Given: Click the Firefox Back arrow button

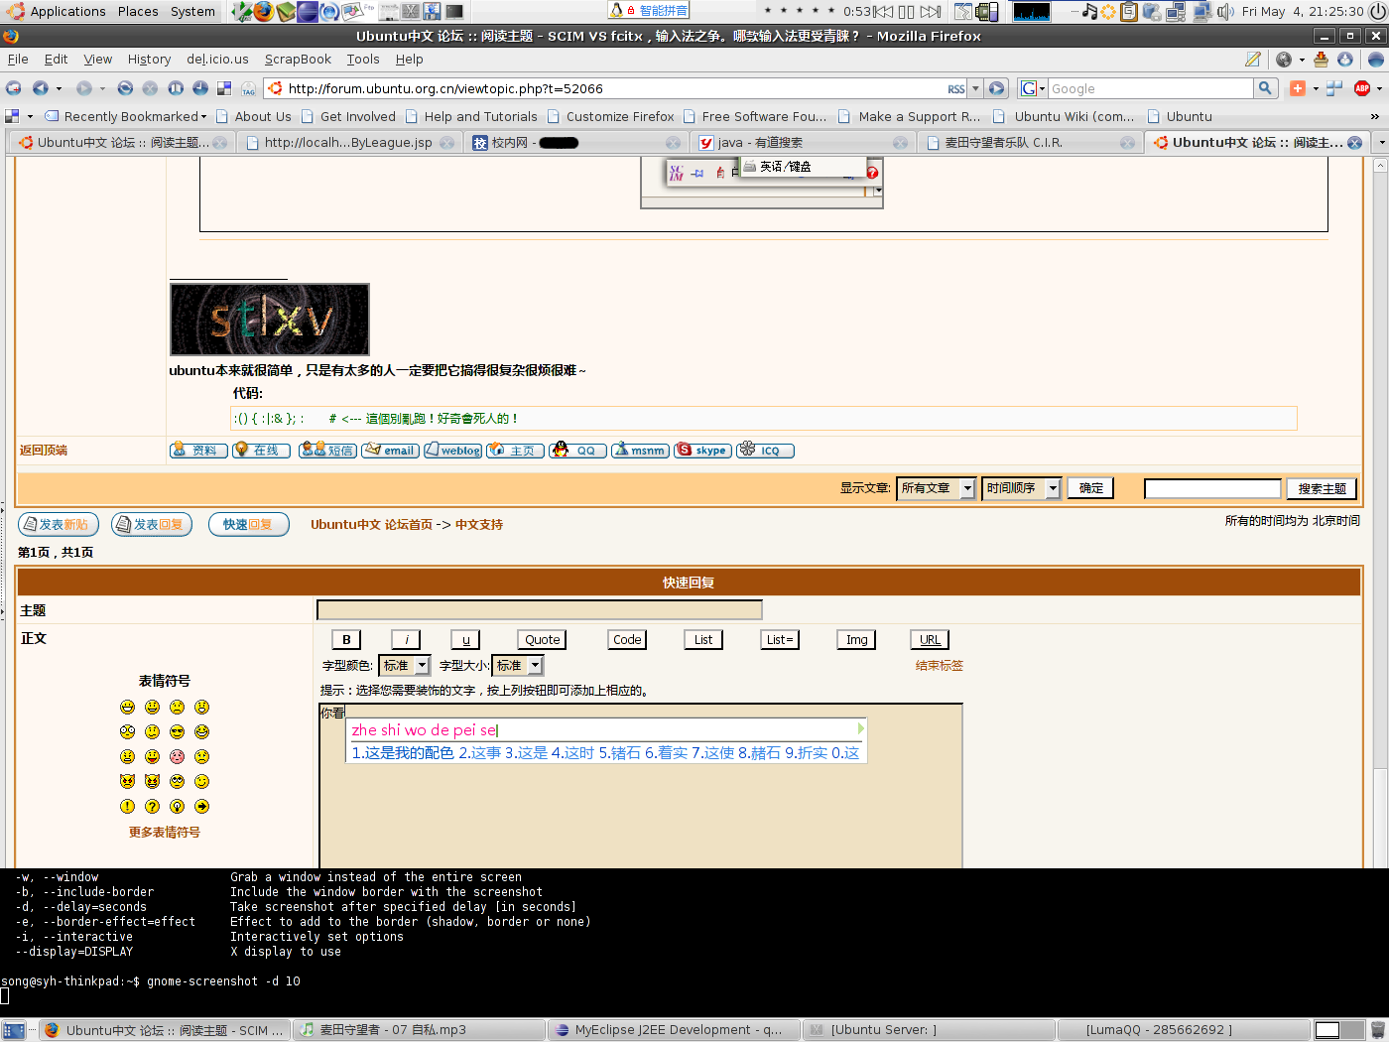Looking at the screenshot, I should click(x=40, y=88).
